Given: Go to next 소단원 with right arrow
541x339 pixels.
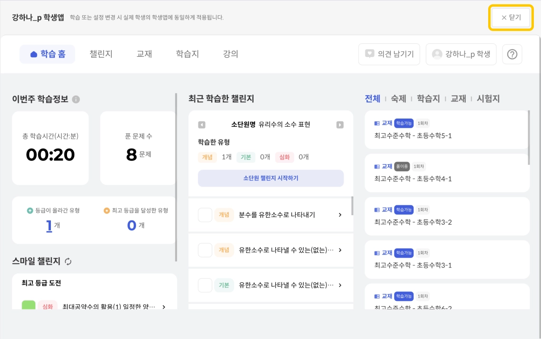Looking at the screenshot, I should [340, 125].
